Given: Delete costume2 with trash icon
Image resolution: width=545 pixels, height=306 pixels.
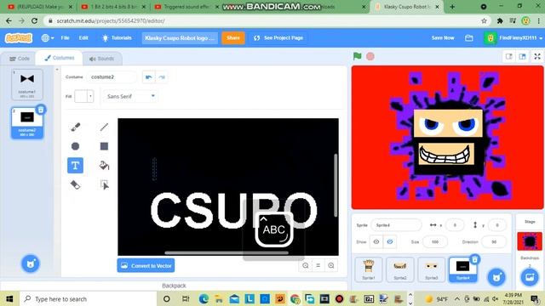Looking at the screenshot, I should click(41, 110).
